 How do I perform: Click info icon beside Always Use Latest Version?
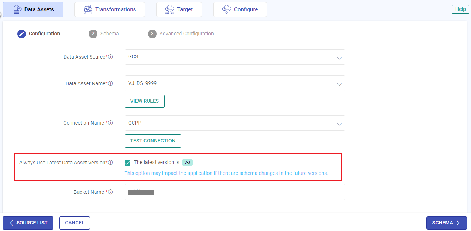coord(111,163)
